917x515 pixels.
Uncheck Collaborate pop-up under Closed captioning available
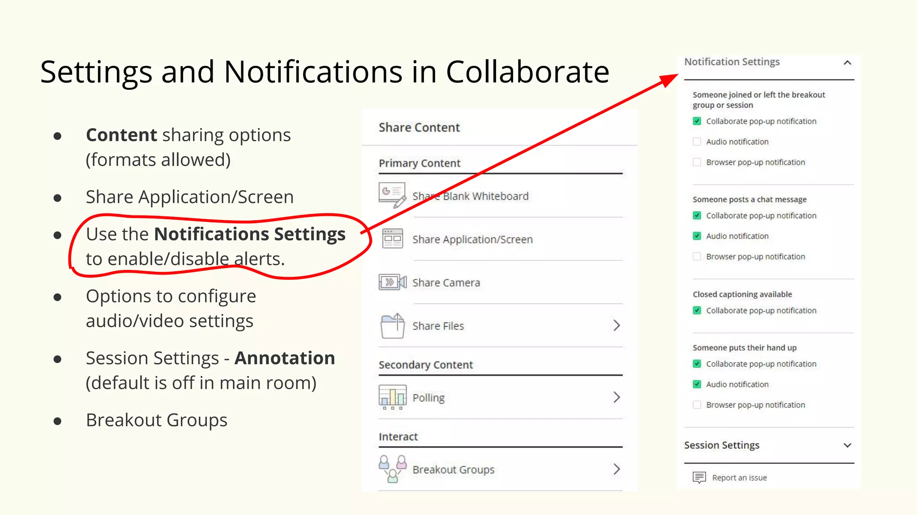pos(697,310)
